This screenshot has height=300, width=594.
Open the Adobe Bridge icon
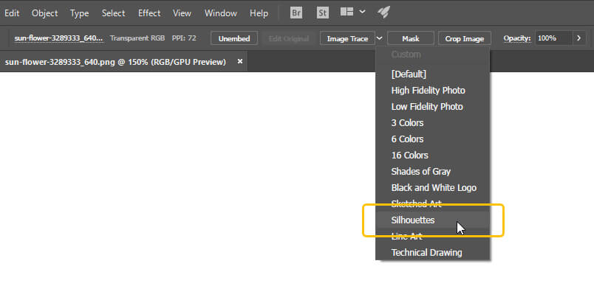[x=296, y=13]
